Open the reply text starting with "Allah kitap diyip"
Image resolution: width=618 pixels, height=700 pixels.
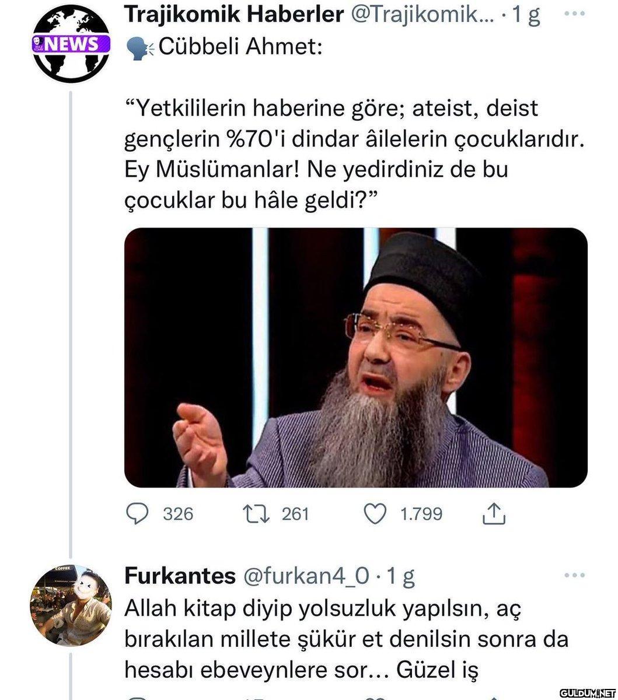(x=345, y=639)
